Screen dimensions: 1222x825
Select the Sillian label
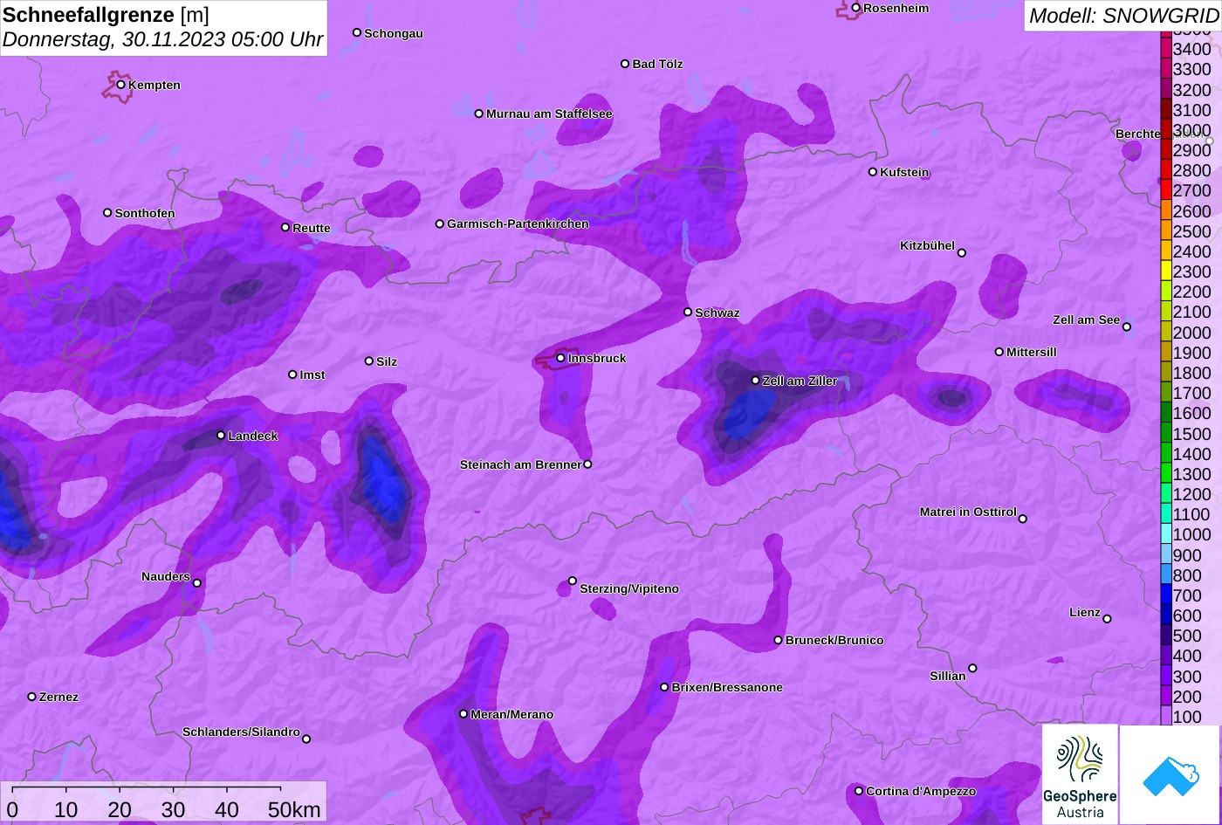(x=948, y=676)
